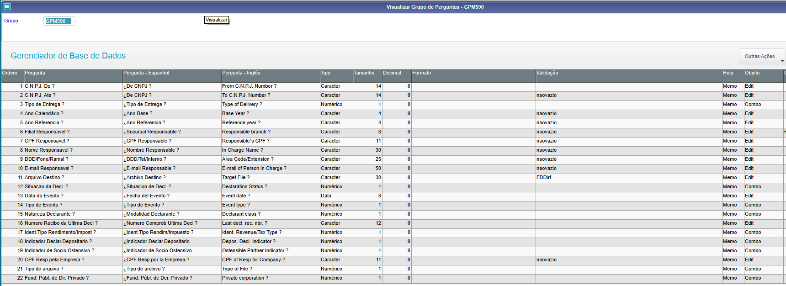Click 'Depos. Decl. Indicator ?' cell
Screen dimensions: 786x286
(271, 242)
